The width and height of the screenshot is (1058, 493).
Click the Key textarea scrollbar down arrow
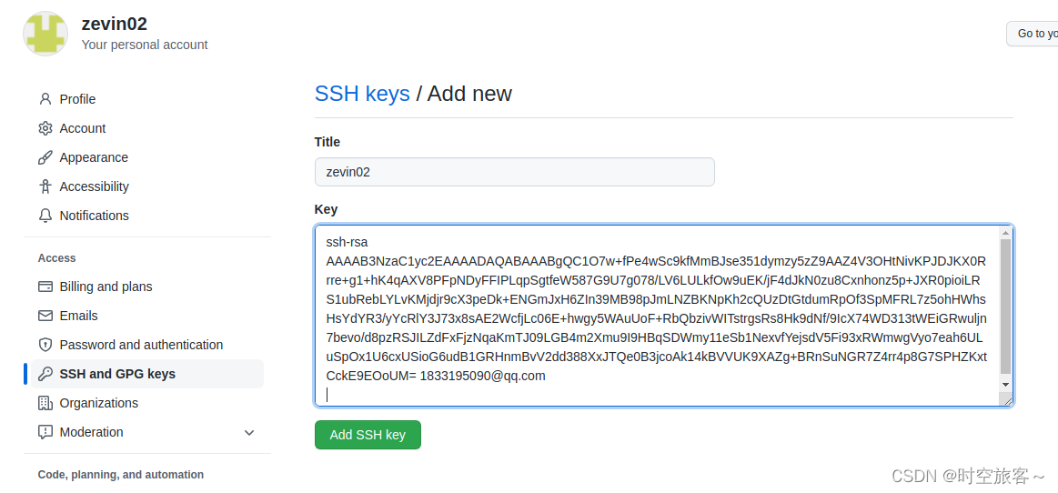pos(1005,385)
